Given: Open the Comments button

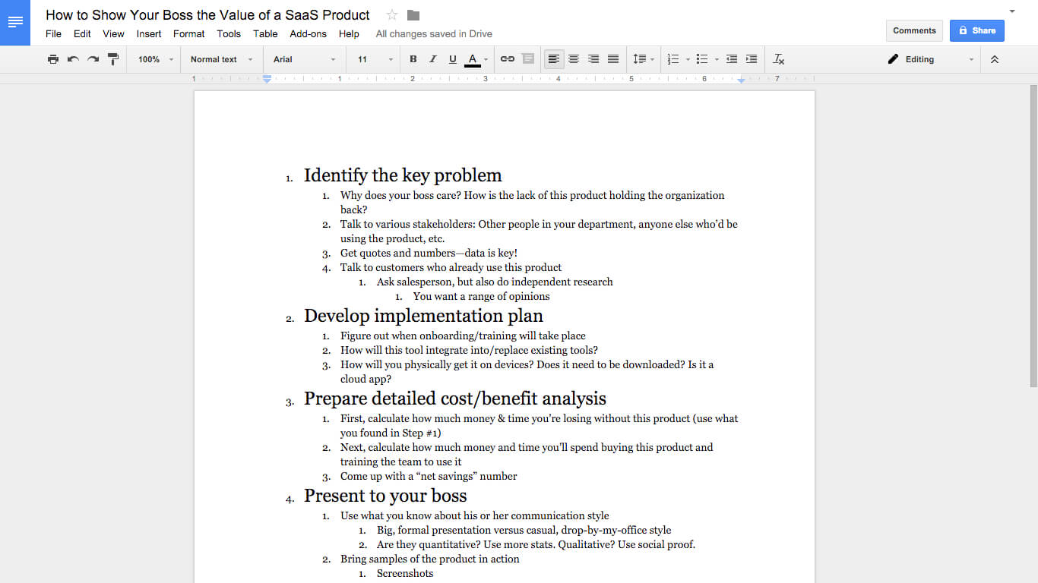Looking at the screenshot, I should coord(914,30).
